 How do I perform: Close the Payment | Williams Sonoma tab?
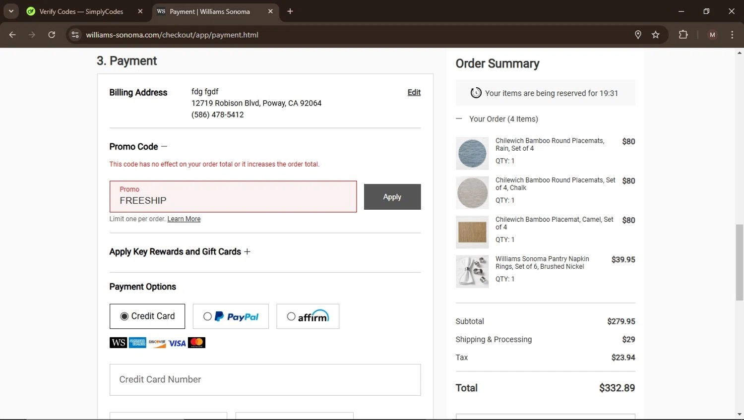pyautogui.click(x=270, y=11)
